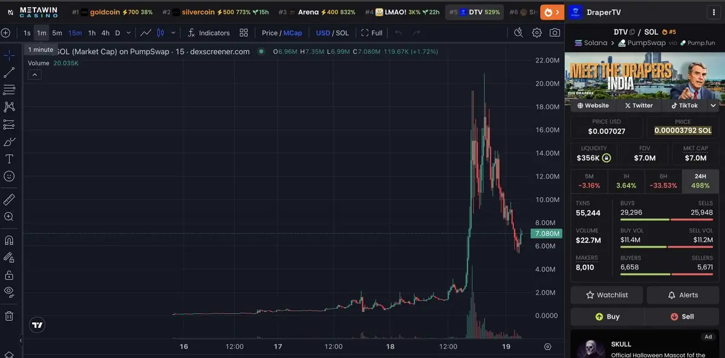Open trending #1 goldcoin token

tap(112, 12)
